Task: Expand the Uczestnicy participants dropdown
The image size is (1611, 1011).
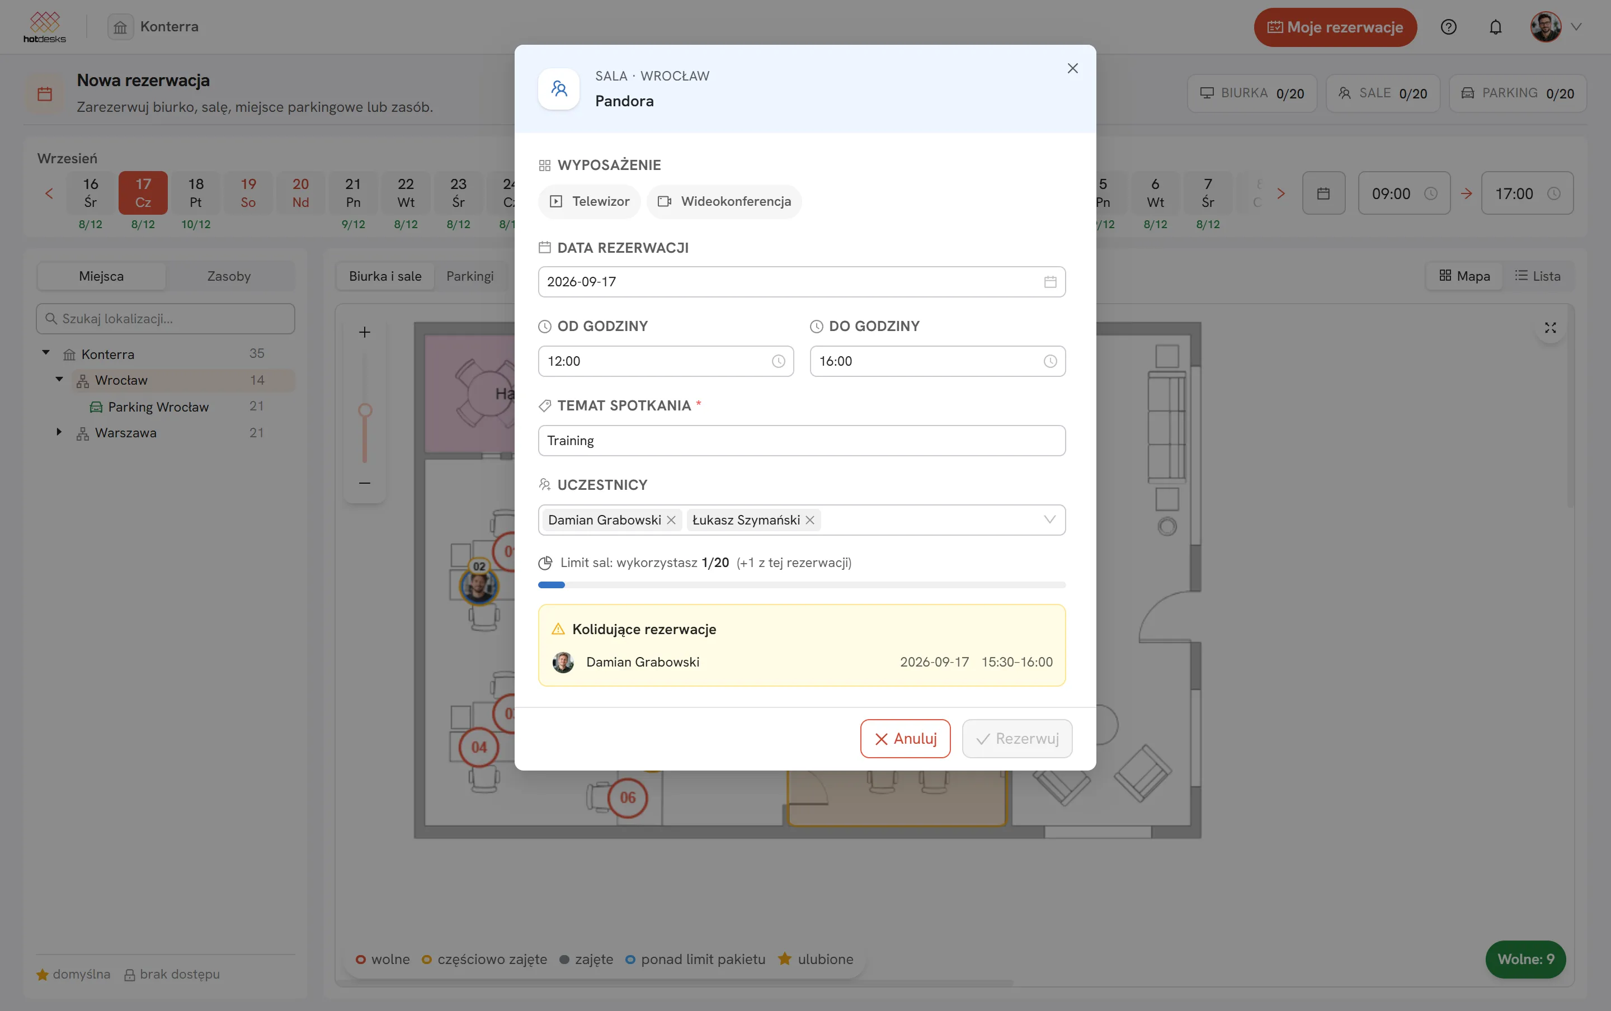Action: click(x=1049, y=519)
